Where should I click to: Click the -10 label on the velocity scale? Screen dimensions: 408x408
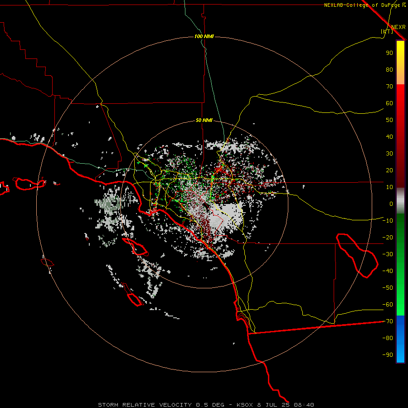388,221
